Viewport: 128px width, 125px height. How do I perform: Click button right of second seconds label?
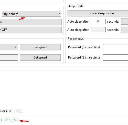124,30
